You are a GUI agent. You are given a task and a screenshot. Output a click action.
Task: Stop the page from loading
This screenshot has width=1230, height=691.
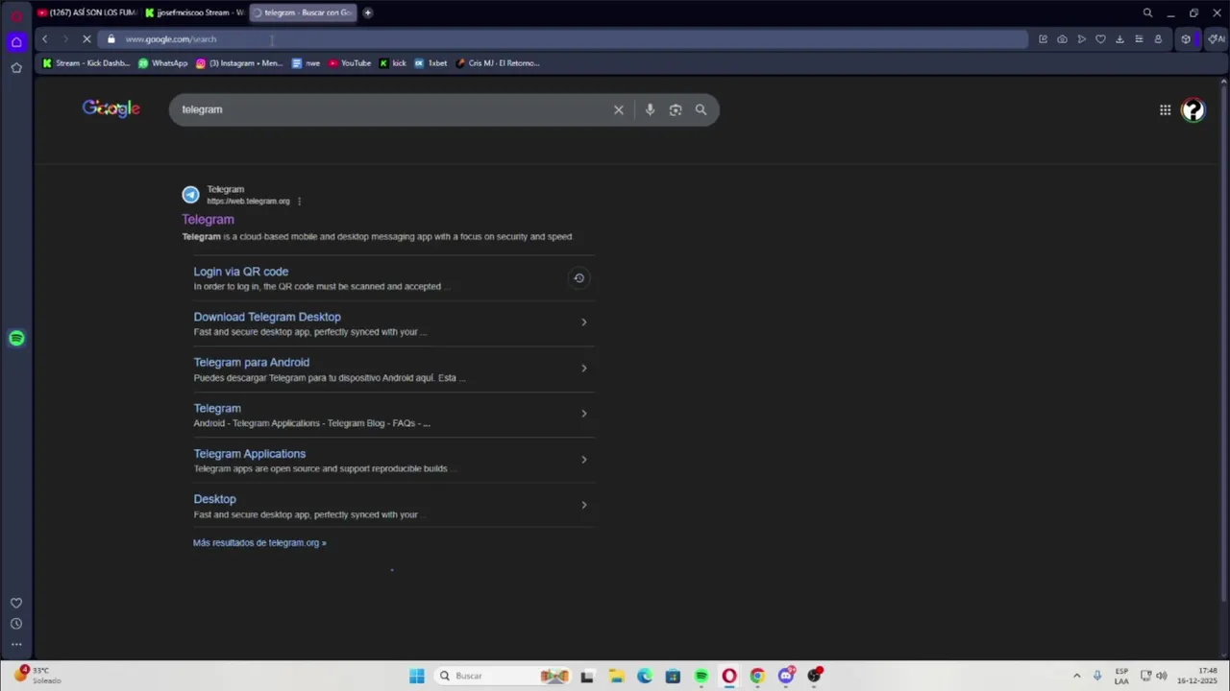tap(86, 39)
